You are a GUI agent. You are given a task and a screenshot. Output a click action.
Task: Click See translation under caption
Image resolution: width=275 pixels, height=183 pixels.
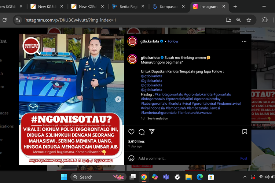coord(158,118)
